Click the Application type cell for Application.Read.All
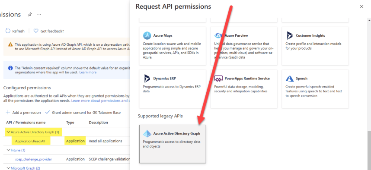Viewport: 371px width, 170px height. click(75, 141)
